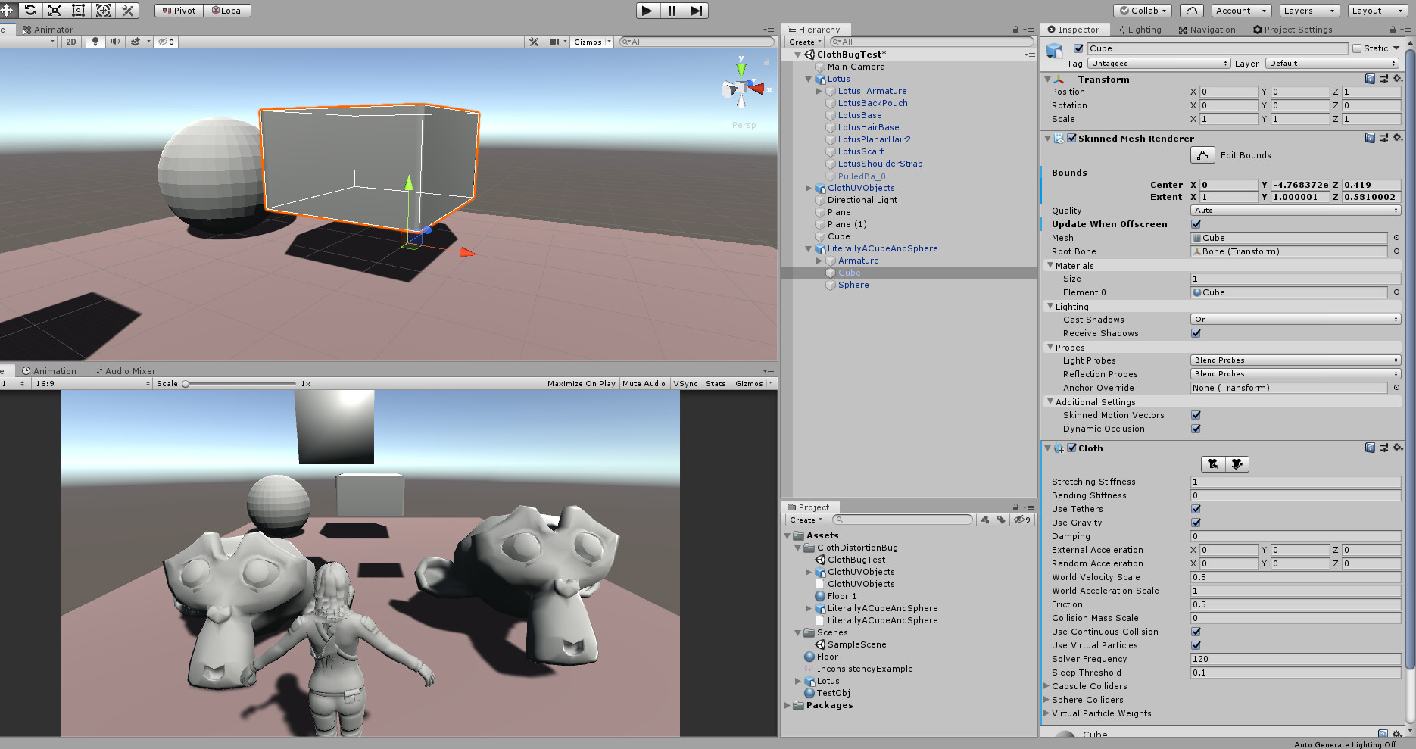This screenshot has width=1416, height=749.
Task: Open the Reflection Probes dropdown
Action: pos(1296,374)
